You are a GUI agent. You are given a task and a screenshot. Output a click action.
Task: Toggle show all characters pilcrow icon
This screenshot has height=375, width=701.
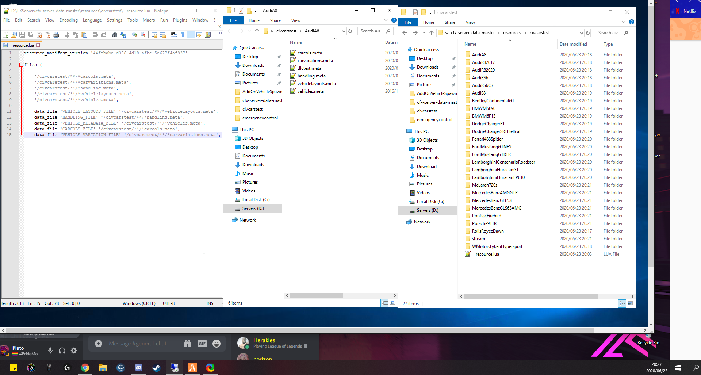pos(183,35)
